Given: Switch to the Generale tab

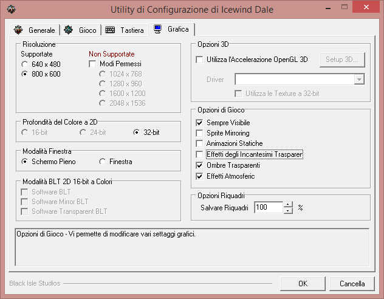Looking at the screenshot, I should pyautogui.click(x=35, y=30).
